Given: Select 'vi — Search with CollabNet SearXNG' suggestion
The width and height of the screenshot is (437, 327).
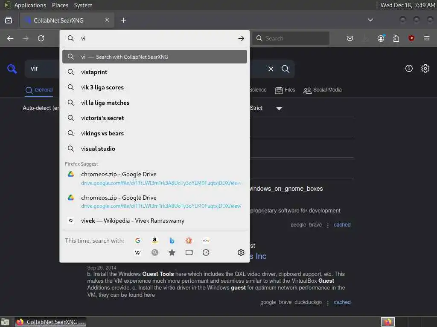Looking at the screenshot, I should (154, 57).
